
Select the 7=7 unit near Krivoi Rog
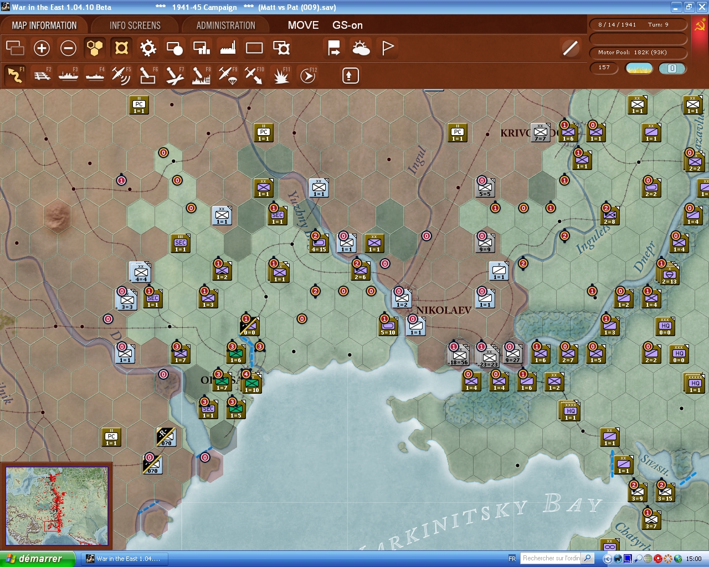[540, 132]
